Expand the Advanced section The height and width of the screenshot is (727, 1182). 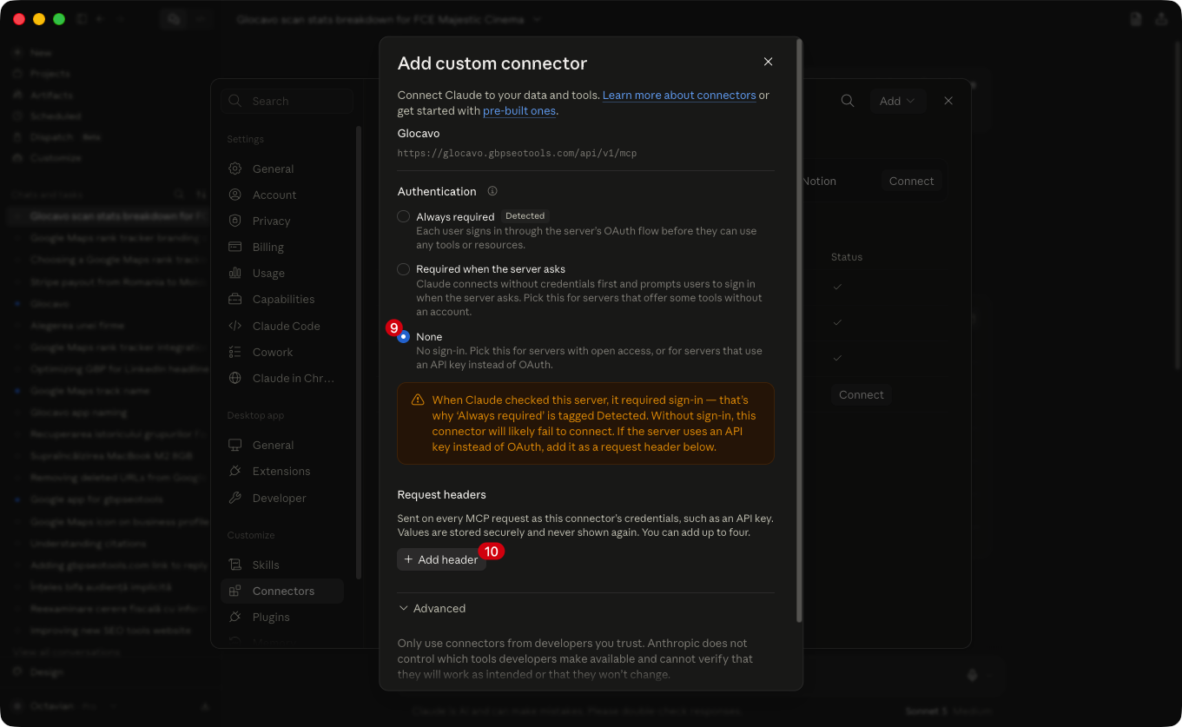click(x=433, y=608)
